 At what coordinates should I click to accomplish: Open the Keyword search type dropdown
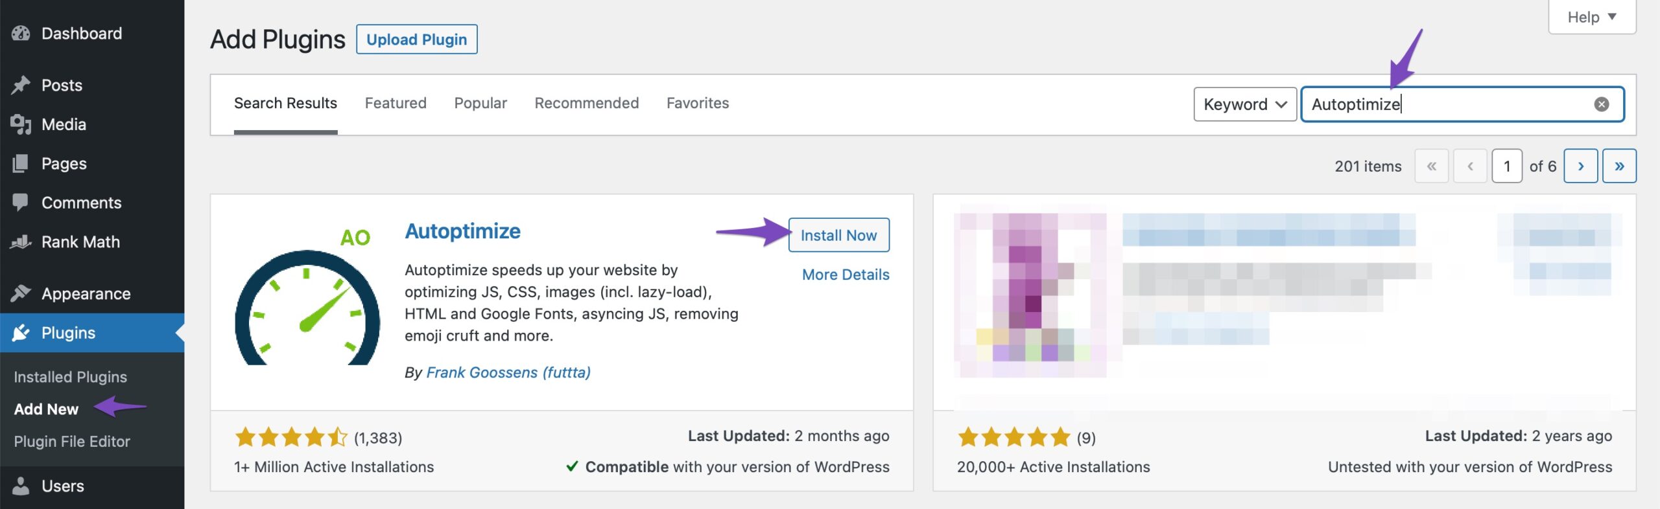(1244, 104)
